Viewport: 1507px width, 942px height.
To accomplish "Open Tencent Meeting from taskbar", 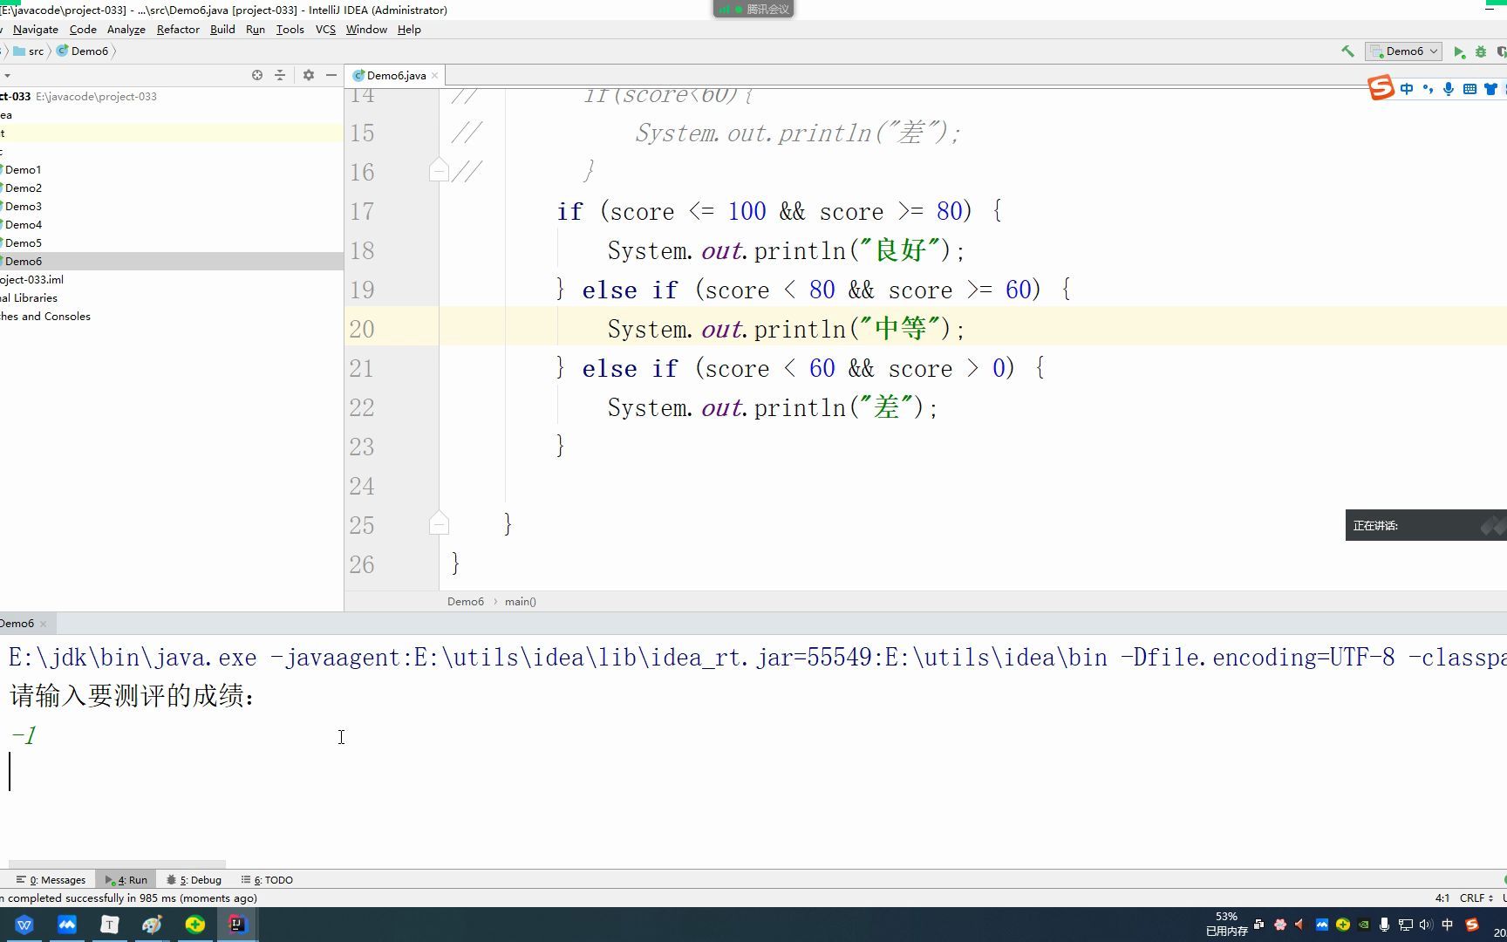I will coord(67,925).
